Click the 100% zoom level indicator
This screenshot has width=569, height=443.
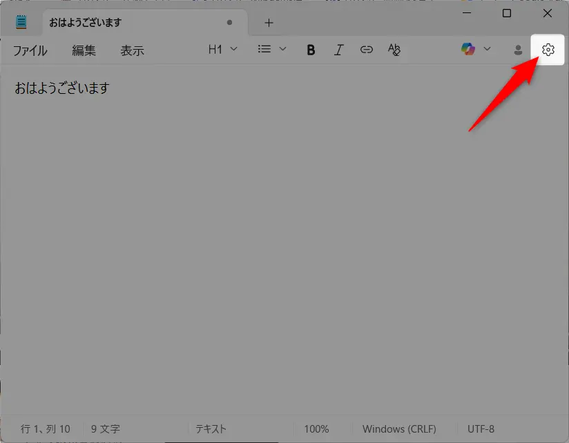tap(316, 429)
